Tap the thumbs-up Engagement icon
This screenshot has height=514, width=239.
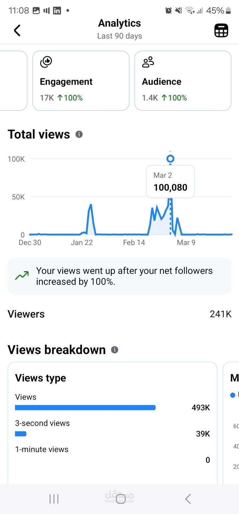(46, 62)
